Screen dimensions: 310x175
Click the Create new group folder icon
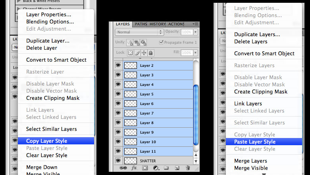166,168
